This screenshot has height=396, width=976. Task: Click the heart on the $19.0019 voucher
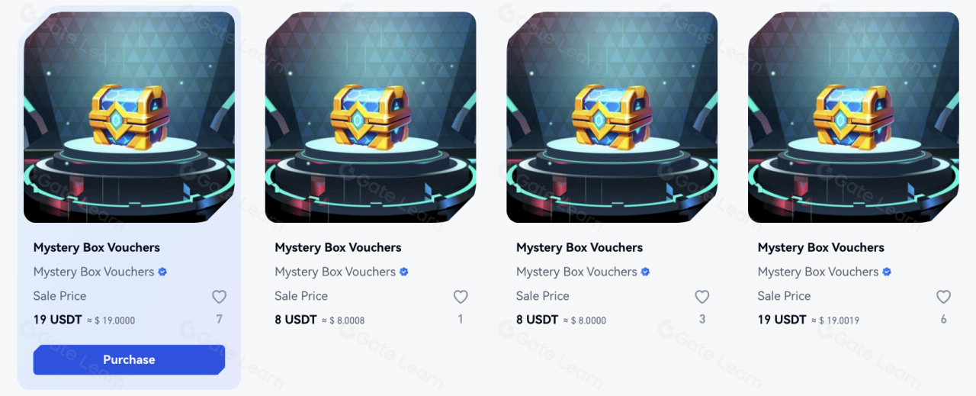pyautogui.click(x=943, y=297)
